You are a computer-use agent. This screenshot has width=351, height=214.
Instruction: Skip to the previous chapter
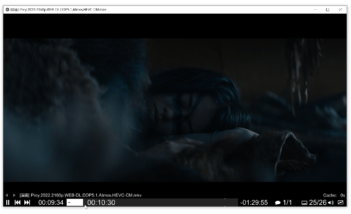[x=18, y=203]
